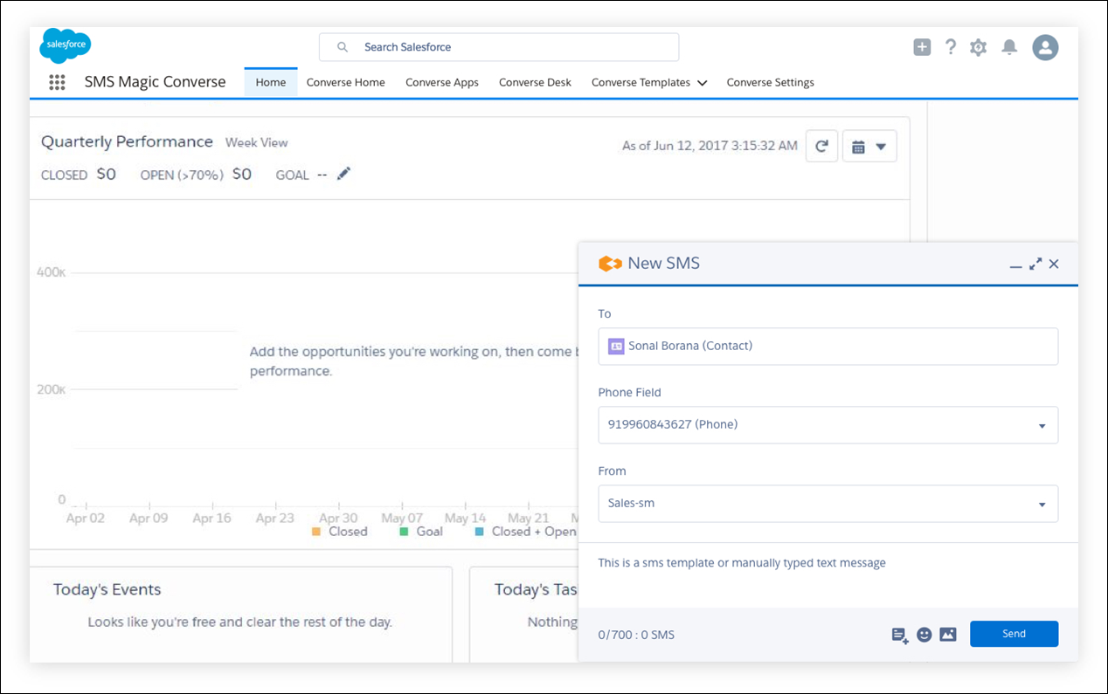Click the Apr 02 axis label
The width and height of the screenshot is (1108, 694).
coord(85,518)
